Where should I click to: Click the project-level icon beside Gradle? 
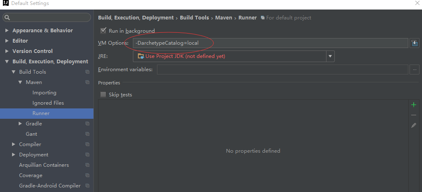[87, 124]
